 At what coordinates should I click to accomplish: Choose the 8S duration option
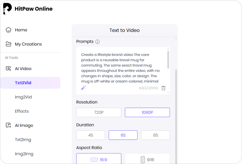click(155, 135)
